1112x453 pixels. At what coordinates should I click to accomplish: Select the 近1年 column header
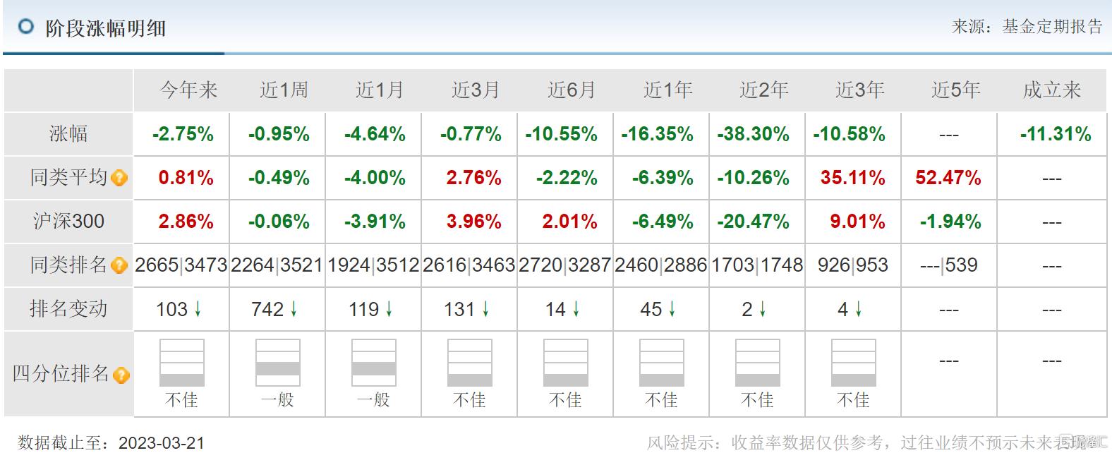tap(667, 90)
